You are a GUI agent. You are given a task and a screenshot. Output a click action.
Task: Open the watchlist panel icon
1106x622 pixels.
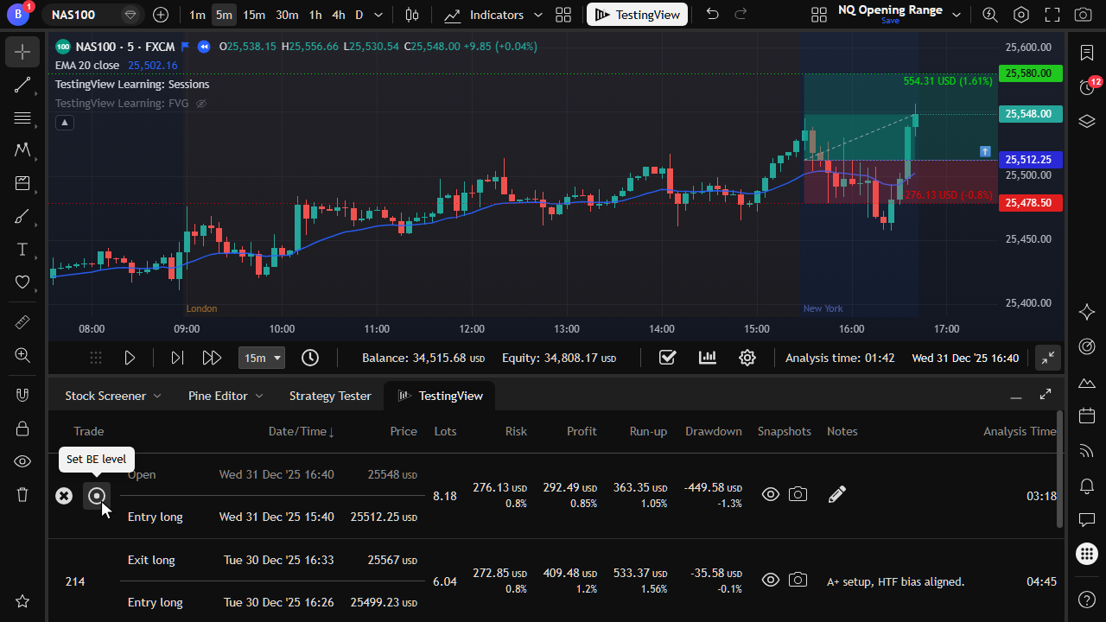click(x=1087, y=53)
